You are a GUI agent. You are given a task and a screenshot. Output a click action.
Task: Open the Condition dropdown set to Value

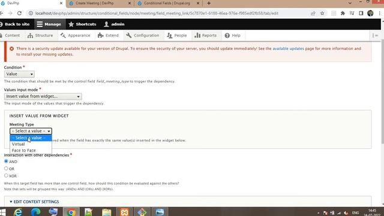pos(19,74)
